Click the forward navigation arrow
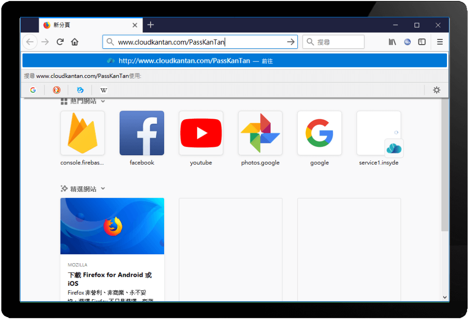Screen dimensions: 469x319 [x=45, y=42]
